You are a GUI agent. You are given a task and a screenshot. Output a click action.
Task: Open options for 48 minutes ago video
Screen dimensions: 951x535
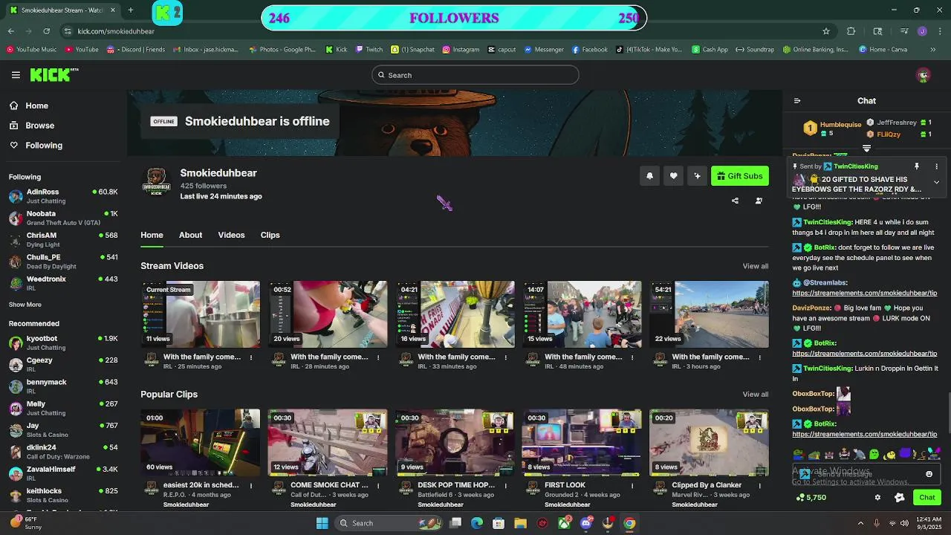[x=633, y=357]
